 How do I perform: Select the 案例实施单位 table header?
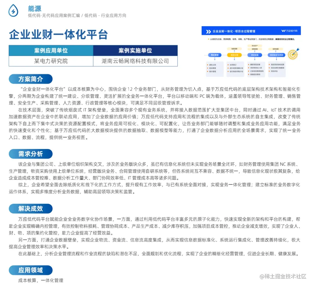[135, 50]
